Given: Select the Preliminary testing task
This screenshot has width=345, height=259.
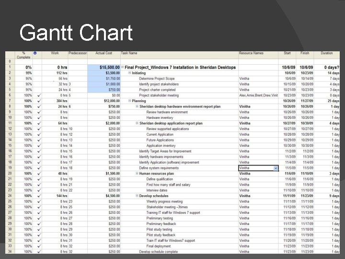Looking at the screenshot, I should [160, 218].
